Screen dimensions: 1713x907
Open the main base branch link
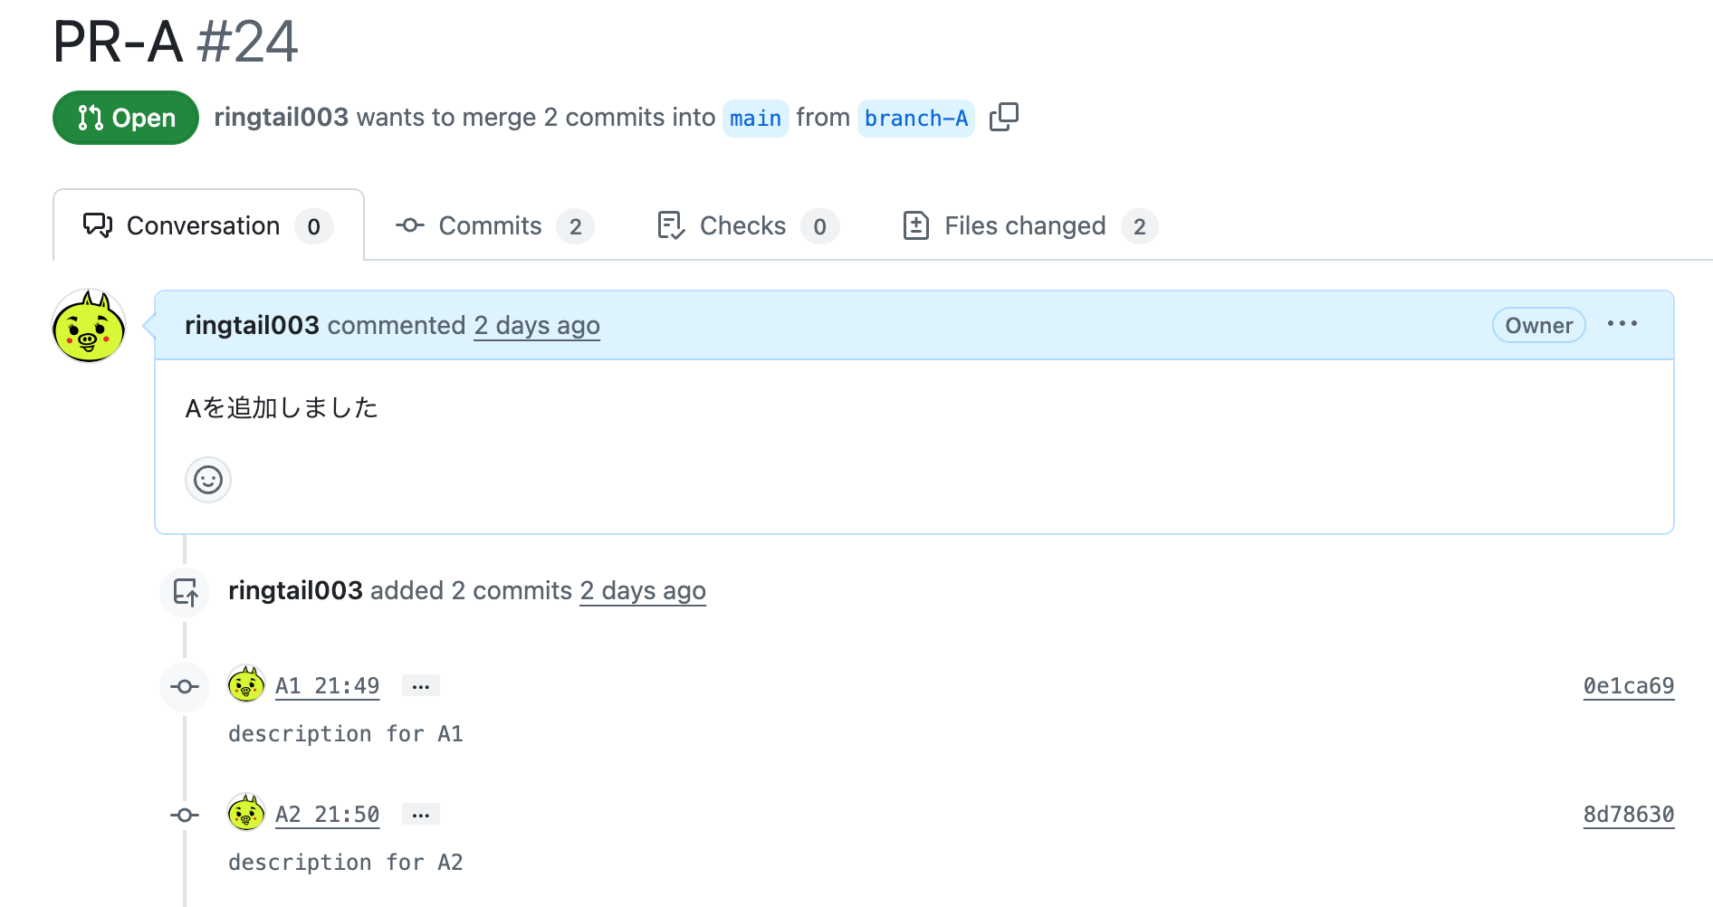(x=755, y=119)
